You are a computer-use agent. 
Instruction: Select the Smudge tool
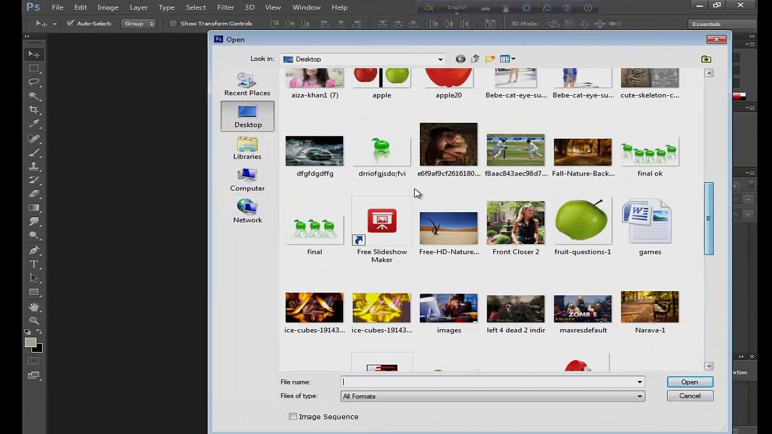pos(34,222)
